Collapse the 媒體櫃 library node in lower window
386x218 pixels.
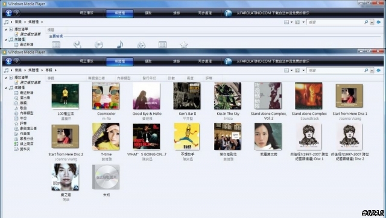click(x=6, y=88)
